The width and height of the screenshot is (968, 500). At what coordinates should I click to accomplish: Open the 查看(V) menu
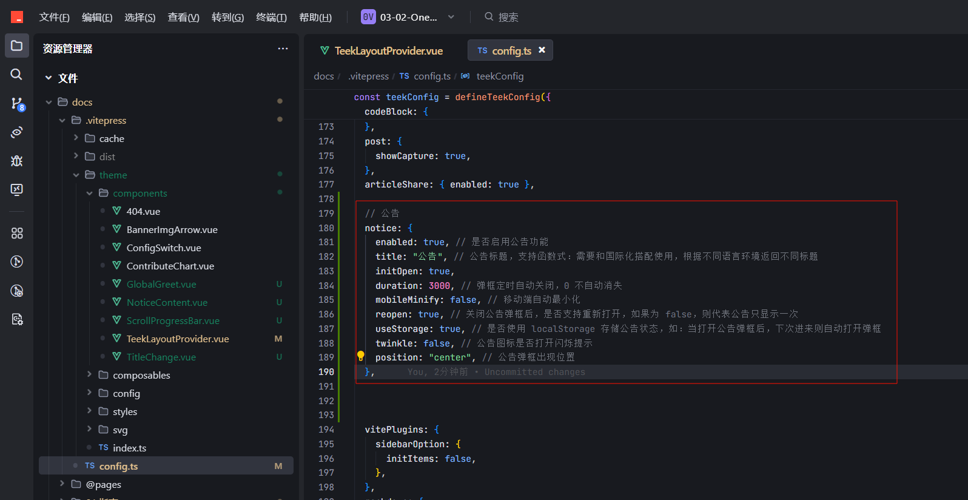tap(184, 17)
